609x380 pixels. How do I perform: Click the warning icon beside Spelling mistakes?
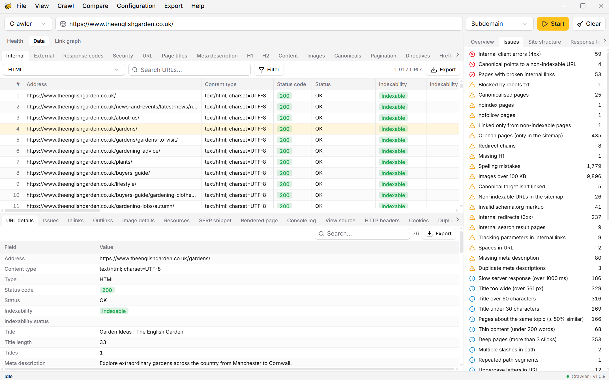[472, 166]
